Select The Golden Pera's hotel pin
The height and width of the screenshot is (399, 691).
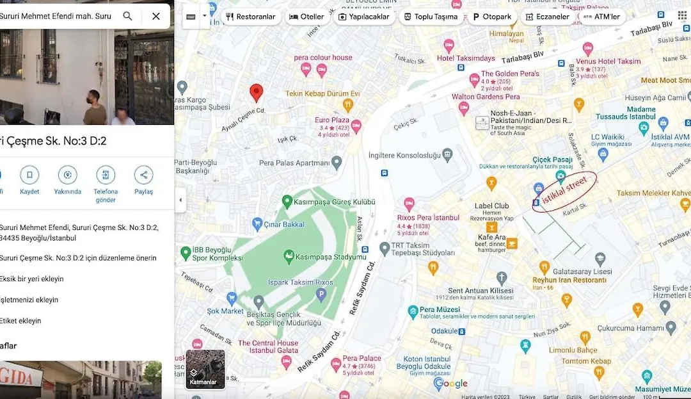[x=474, y=80]
